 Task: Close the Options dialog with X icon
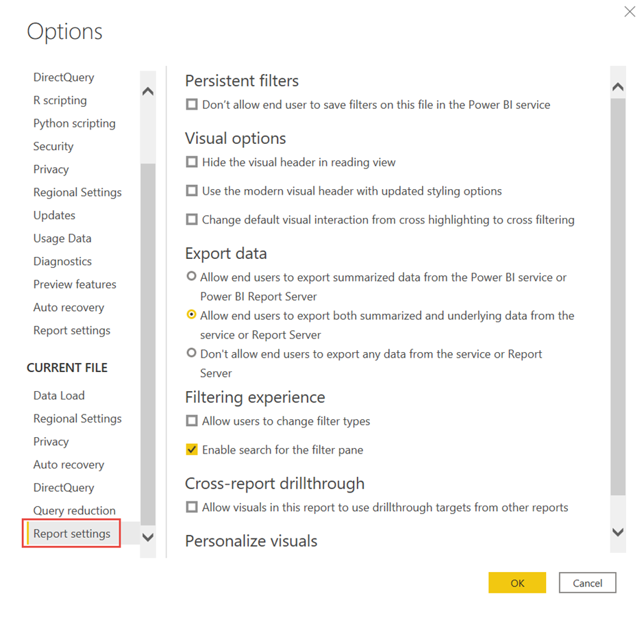(629, 12)
